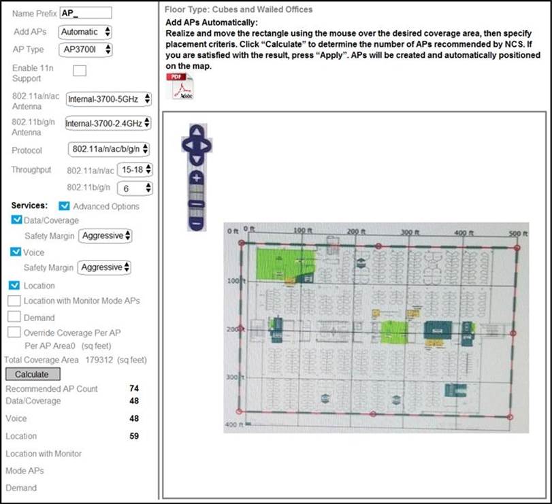This screenshot has height=504, width=552.
Task: Uncheck the Voice service checkbox
Action: click(x=16, y=251)
